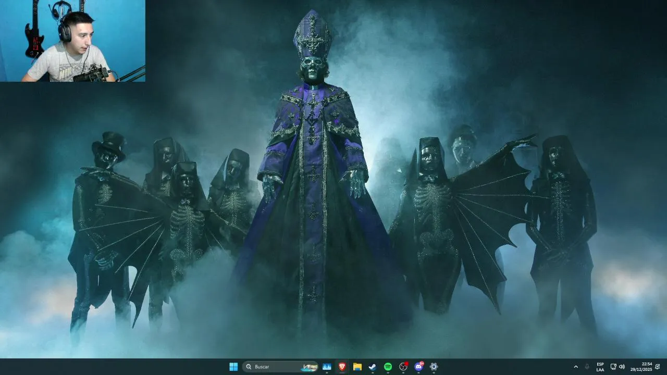Click the Buscar search box

(280, 367)
